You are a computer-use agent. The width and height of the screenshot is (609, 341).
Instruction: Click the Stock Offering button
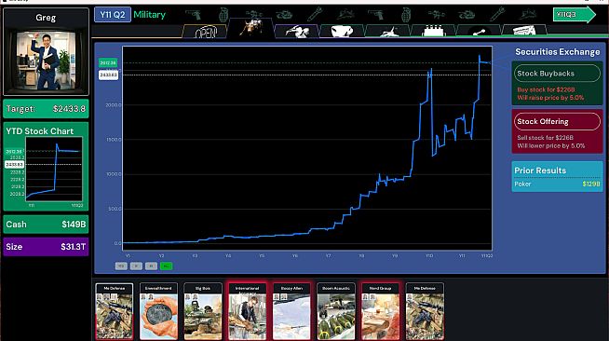(x=557, y=121)
